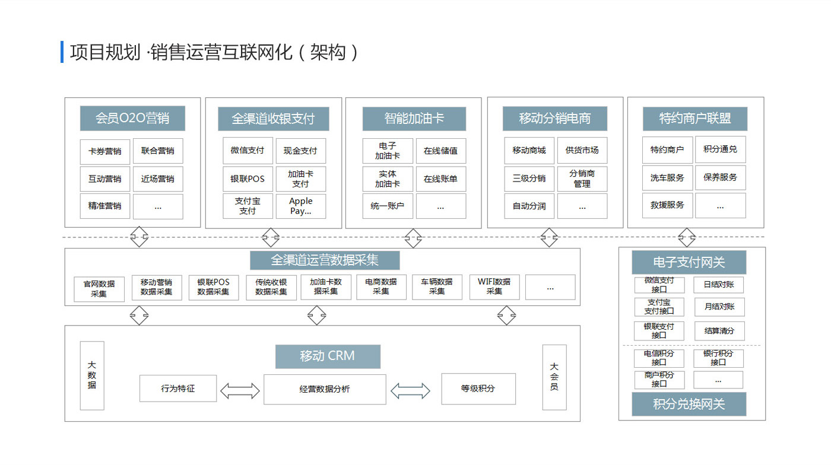Click the 电商数据采集 box

(x=381, y=287)
